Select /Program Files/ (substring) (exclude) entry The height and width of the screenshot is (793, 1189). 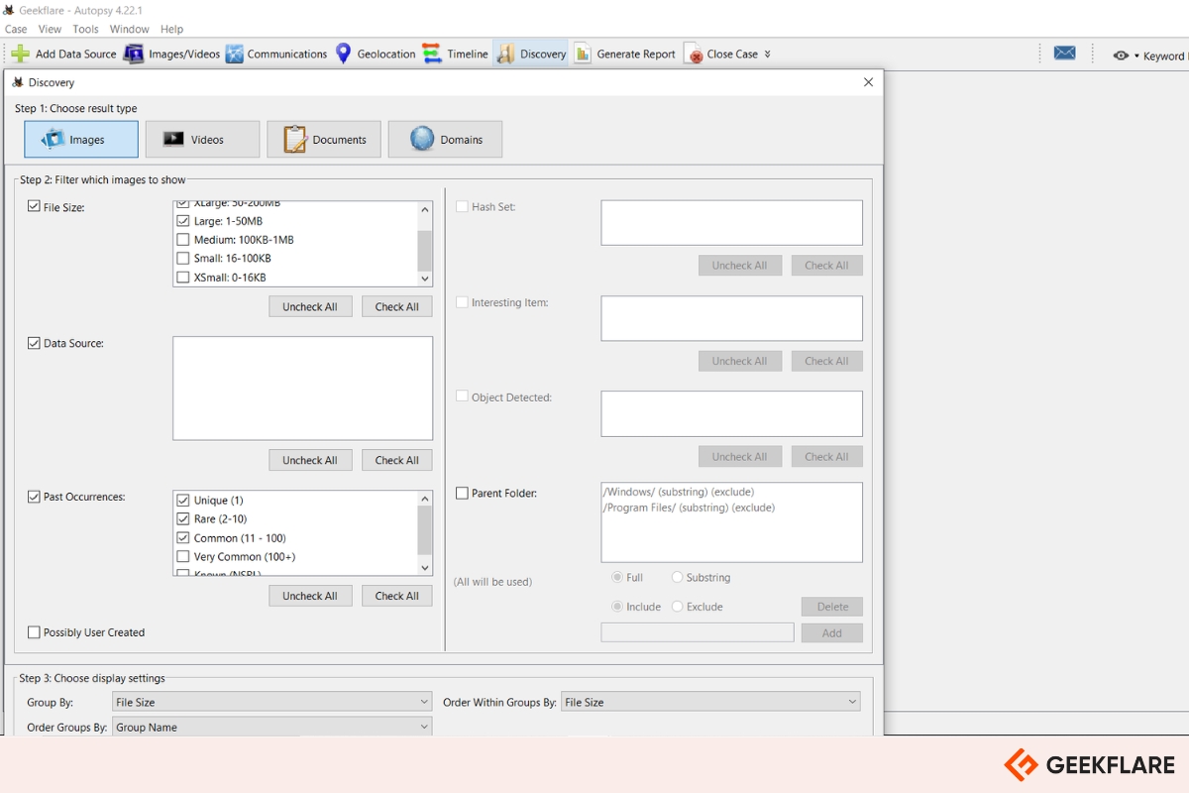(x=689, y=508)
